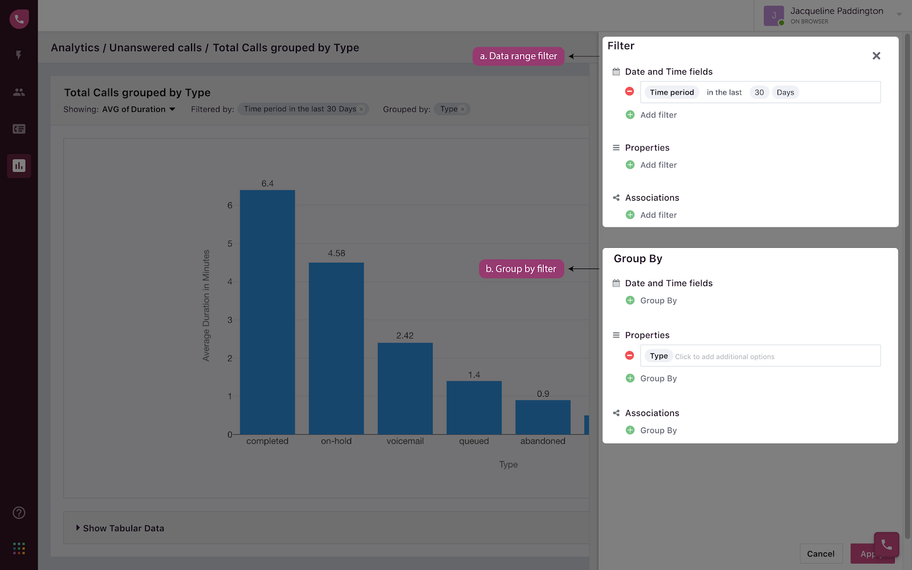Click green plus under Filter Associations
Viewport: 912px width, 570px height.
coord(630,215)
